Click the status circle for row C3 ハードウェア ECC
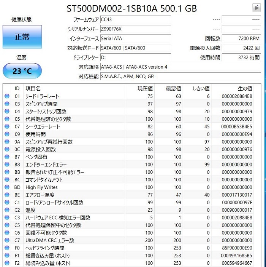266x267 pixels. [x=7, y=217]
